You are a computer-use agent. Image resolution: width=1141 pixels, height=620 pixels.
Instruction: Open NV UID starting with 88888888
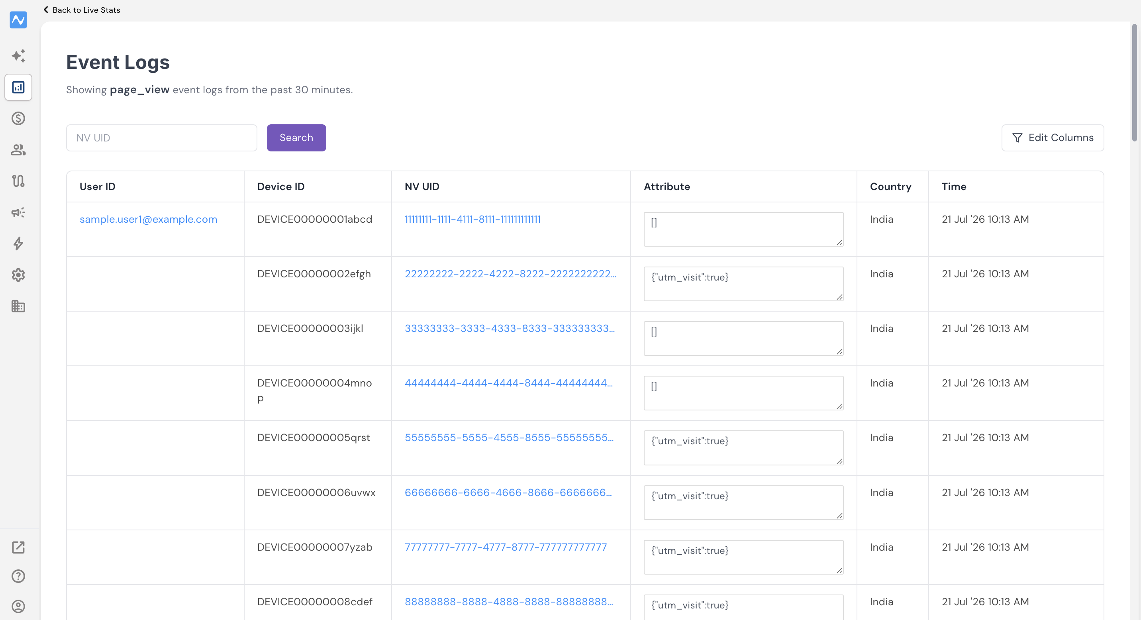(509, 601)
